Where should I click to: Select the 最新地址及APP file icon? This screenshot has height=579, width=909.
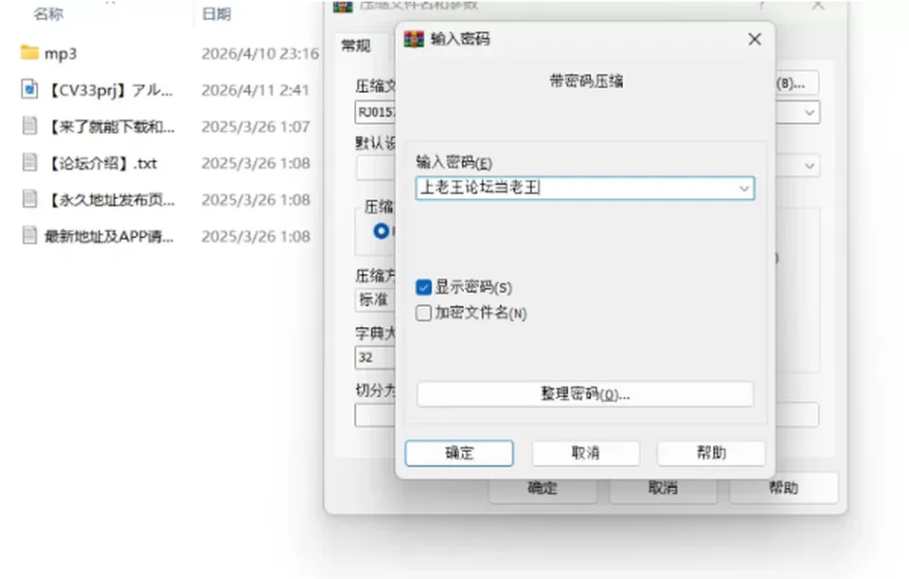[x=29, y=236]
